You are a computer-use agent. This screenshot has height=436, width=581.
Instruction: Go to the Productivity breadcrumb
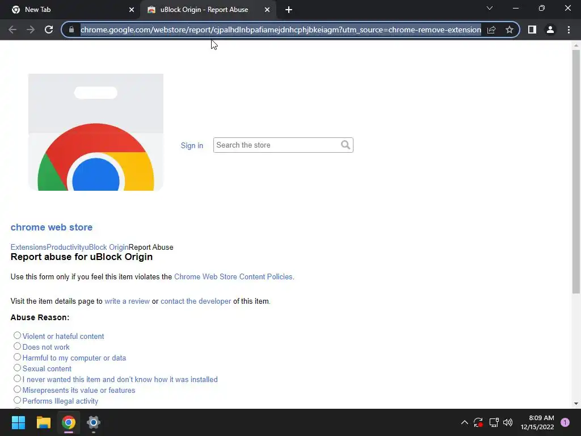pos(66,248)
